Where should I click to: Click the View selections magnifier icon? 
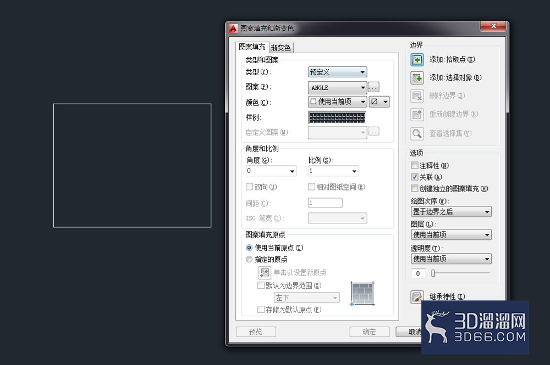pos(417,133)
